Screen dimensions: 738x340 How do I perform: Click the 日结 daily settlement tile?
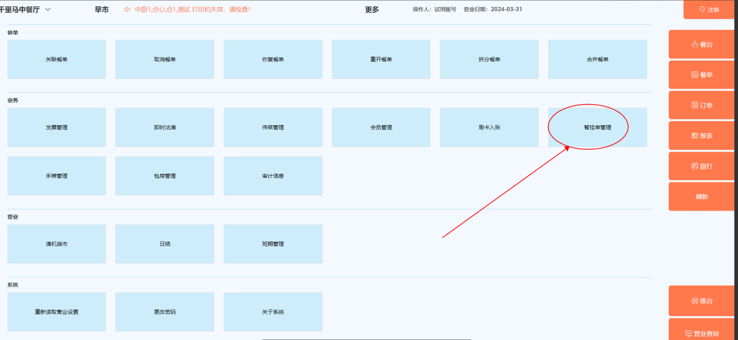pyautogui.click(x=165, y=244)
